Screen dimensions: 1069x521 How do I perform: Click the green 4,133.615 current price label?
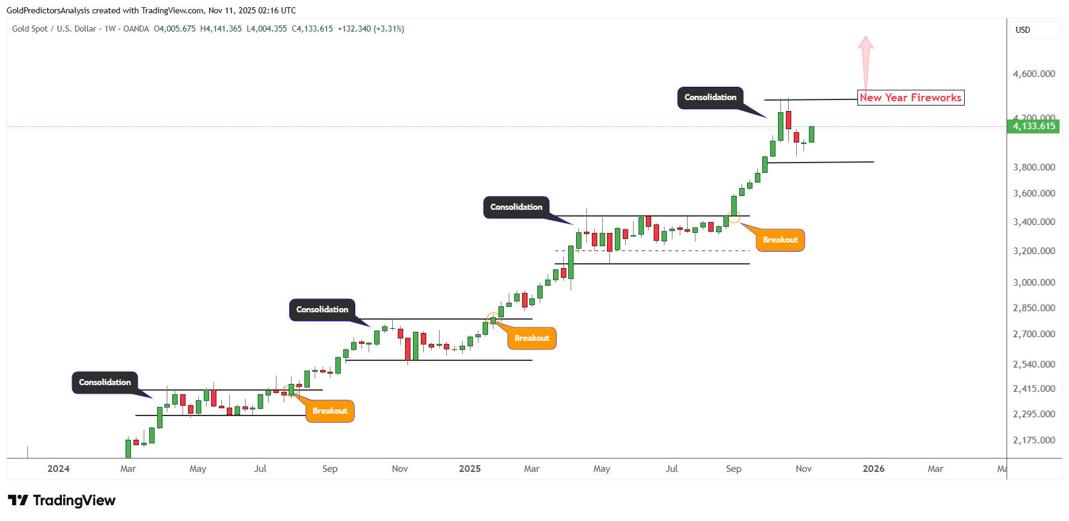tap(1033, 126)
